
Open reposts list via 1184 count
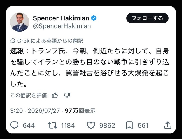[x=68, y=126]
